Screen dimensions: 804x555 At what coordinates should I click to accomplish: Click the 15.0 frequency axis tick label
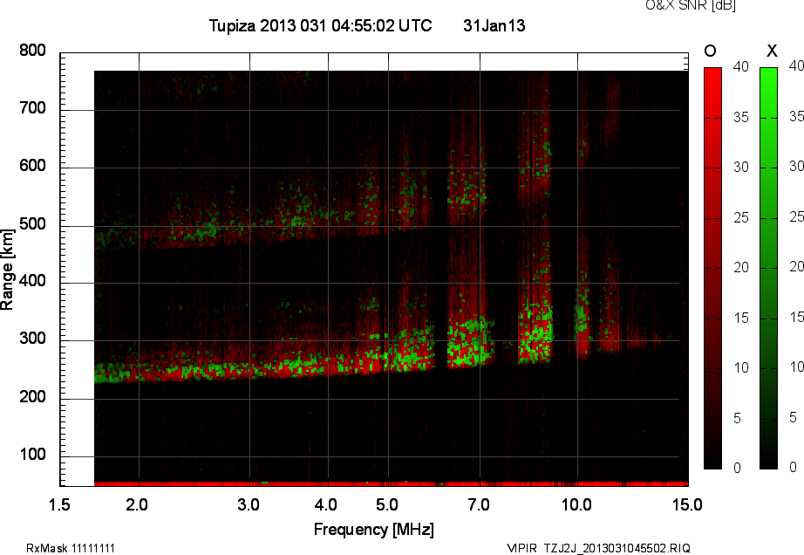[x=688, y=504]
